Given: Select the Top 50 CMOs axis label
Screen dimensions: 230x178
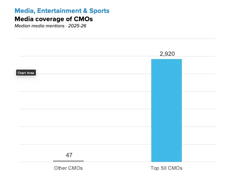Looking at the screenshot, I should coord(167,168).
